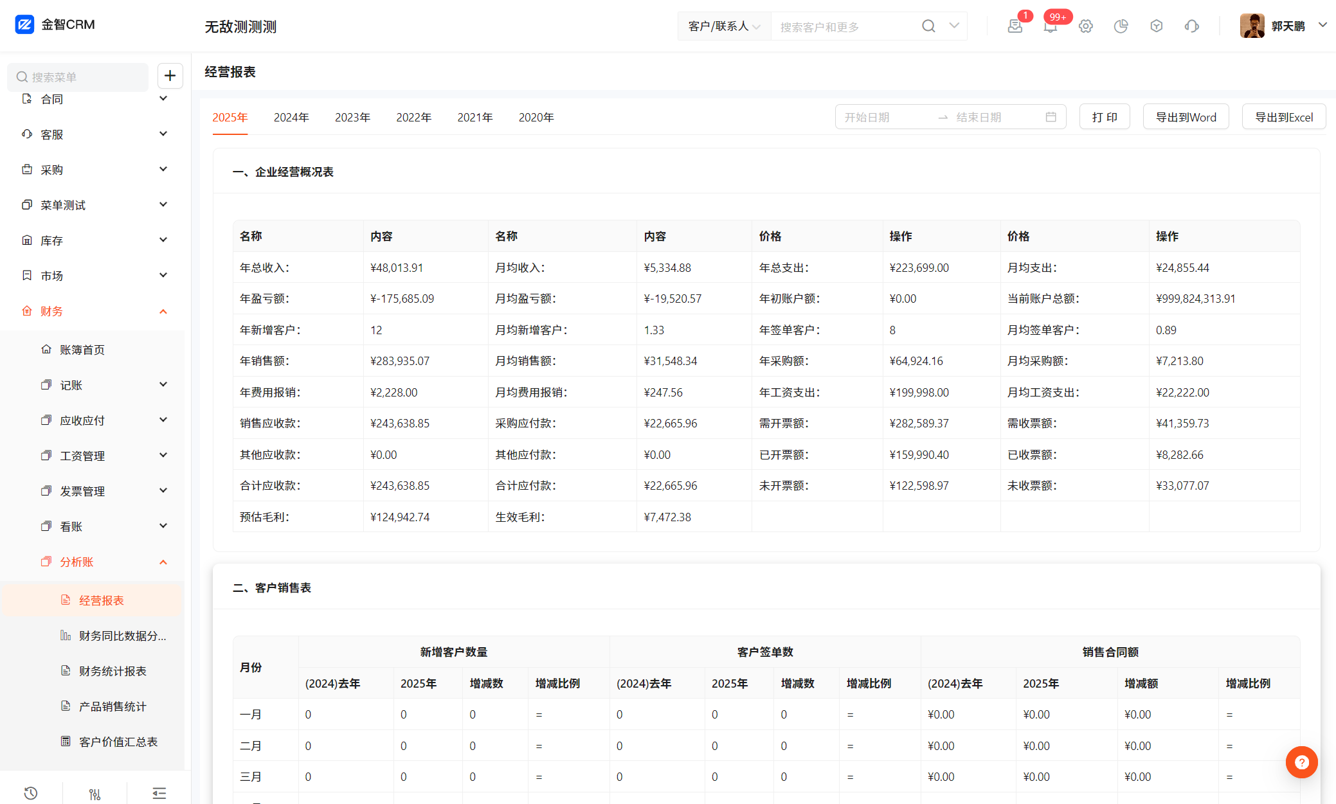
Task: Click the history clock icon at sidebar bottom
Action: click(x=31, y=793)
